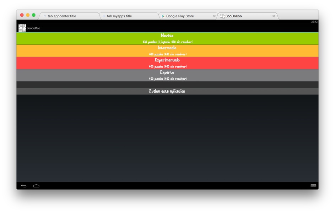The height and width of the screenshot is (213, 335).
Task: Click the SooDoKoo tab grid icon
Action: [x=222, y=16]
